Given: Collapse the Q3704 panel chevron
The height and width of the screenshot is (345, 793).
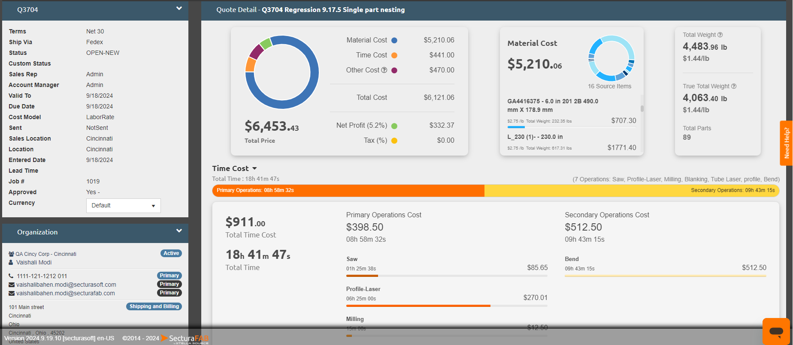Looking at the screenshot, I should pyautogui.click(x=179, y=9).
